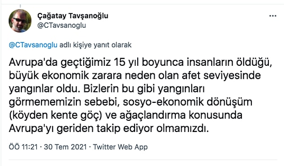This screenshot has width=284, height=166.
Task: Click the word 'ağaçlandırma' in the tweet
Action: pyautogui.click(x=153, y=115)
